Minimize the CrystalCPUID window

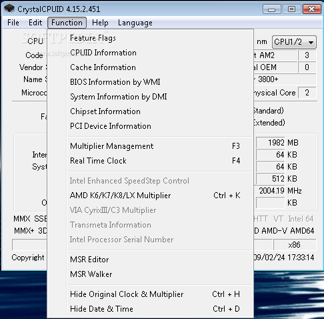pos(271,9)
